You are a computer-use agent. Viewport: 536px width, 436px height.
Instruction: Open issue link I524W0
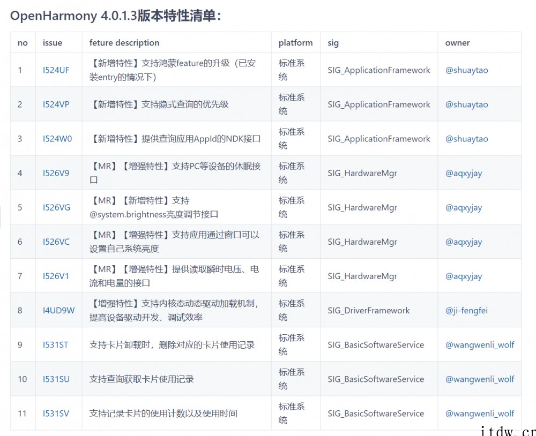[x=57, y=139]
